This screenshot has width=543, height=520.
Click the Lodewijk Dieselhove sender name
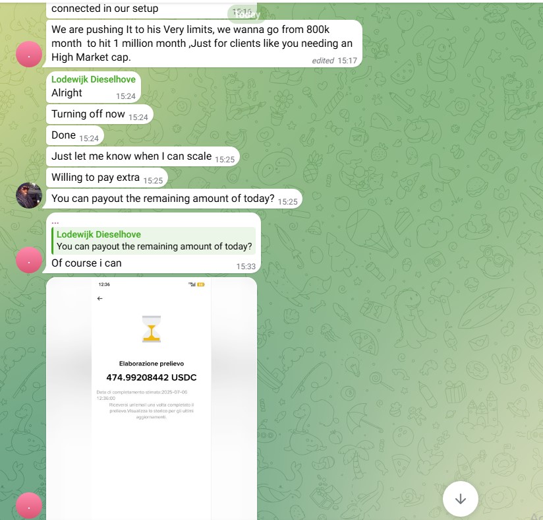coord(94,79)
